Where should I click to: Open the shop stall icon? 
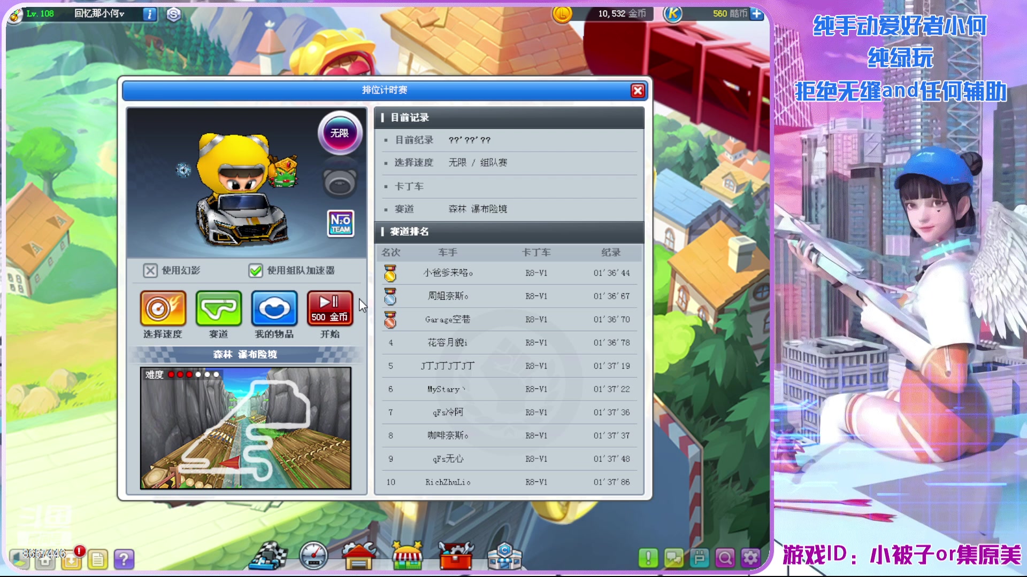407,556
